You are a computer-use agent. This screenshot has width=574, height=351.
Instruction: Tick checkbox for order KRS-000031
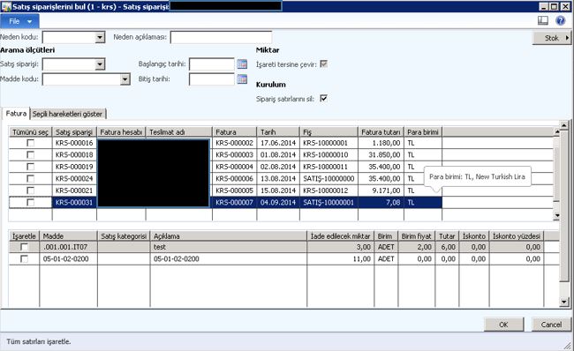click(31, 202)
